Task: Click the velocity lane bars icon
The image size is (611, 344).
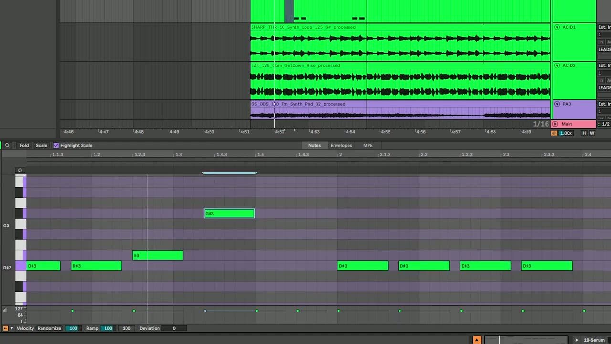Action: click(x=5, y=310)
